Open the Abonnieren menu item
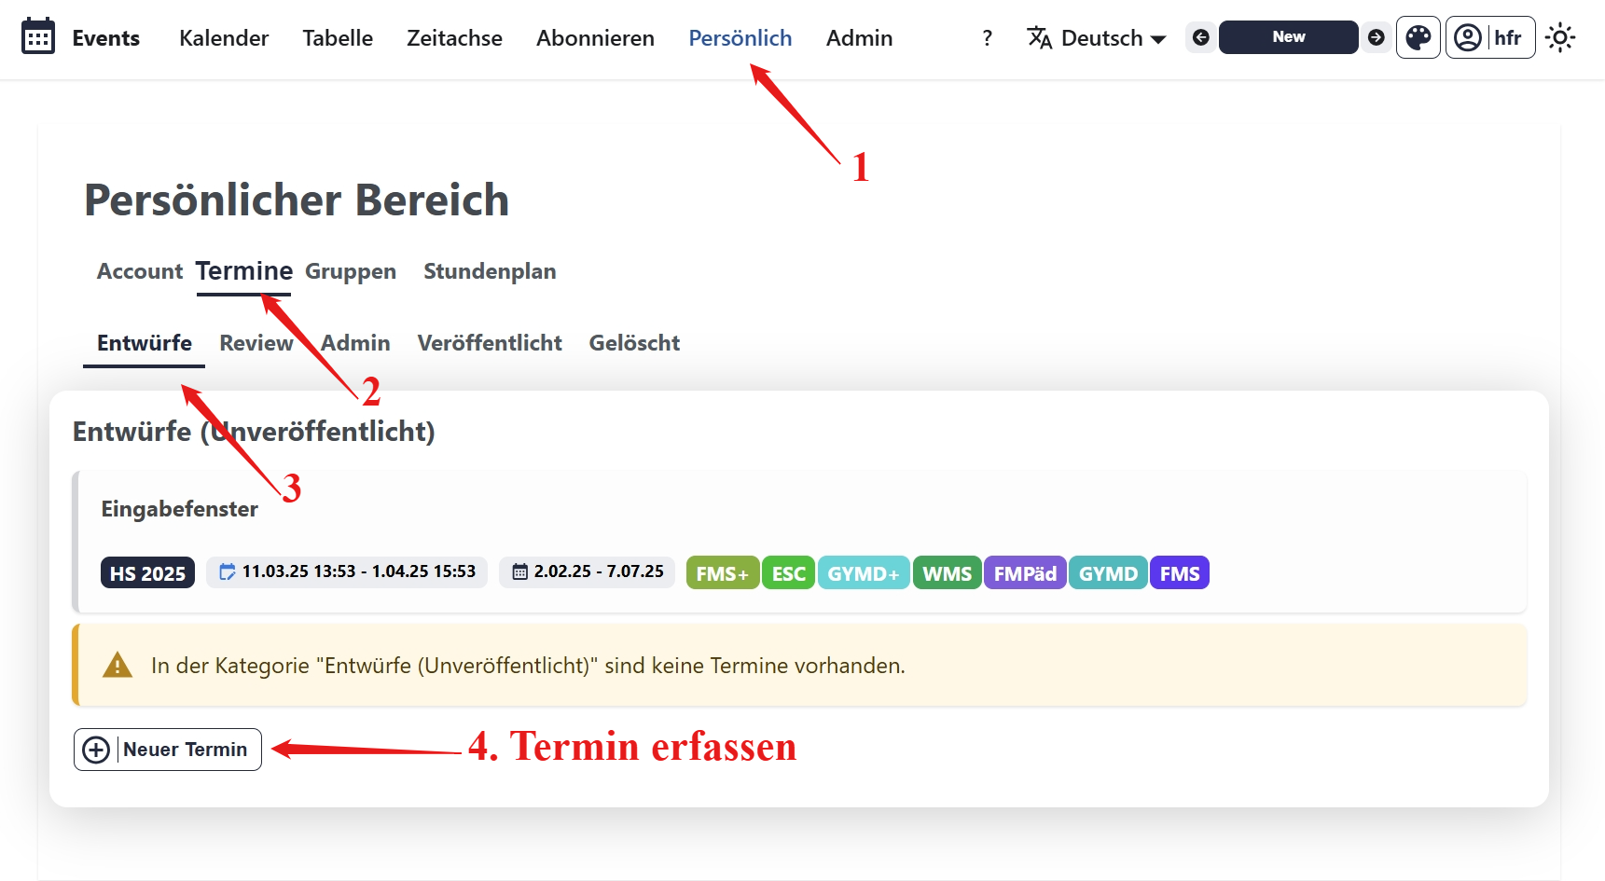This screenshot has height=881, width=1605. tap(595, 38)
